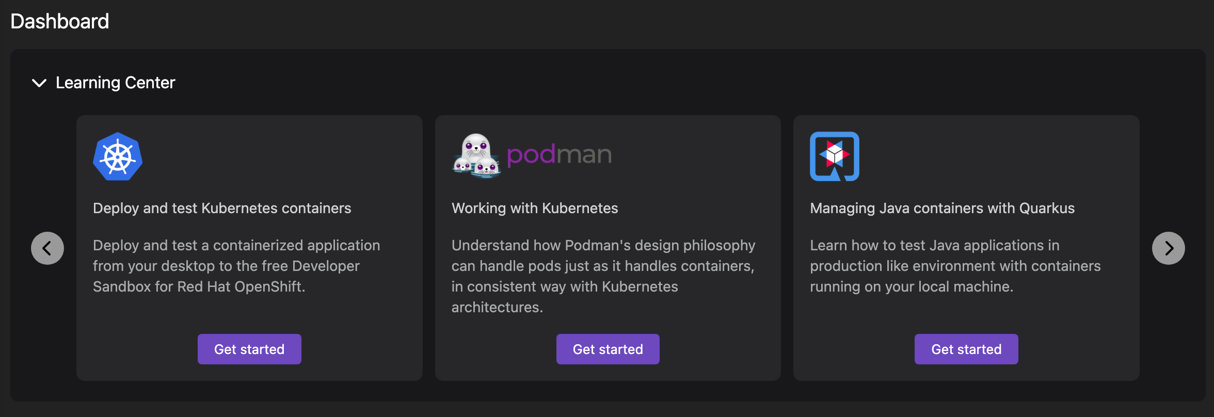The image size is (1214, 417).
Task: Go to previous Learning Center slide
Action: tap(47, 248)
